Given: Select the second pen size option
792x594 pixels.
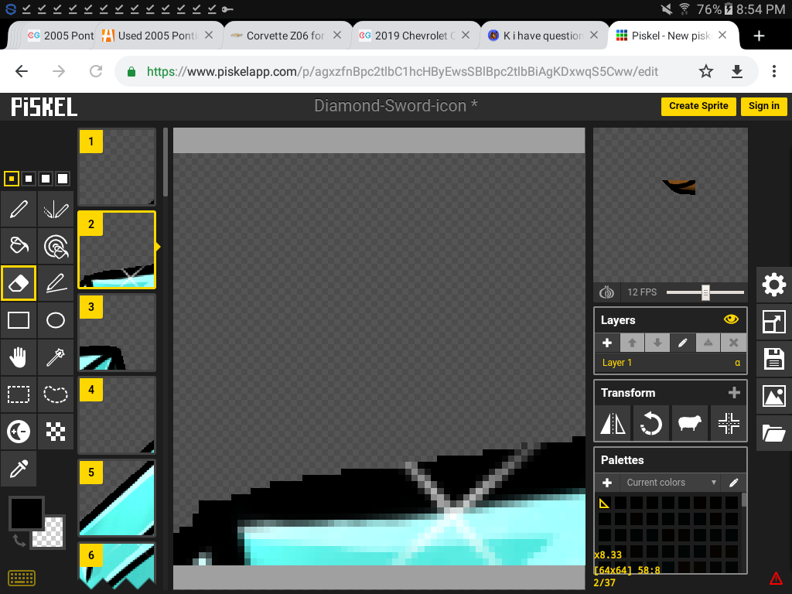Looking at the screenshot, I should point(29,179).
